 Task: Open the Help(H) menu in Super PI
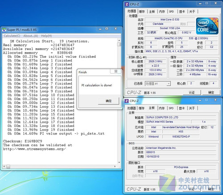46,36
